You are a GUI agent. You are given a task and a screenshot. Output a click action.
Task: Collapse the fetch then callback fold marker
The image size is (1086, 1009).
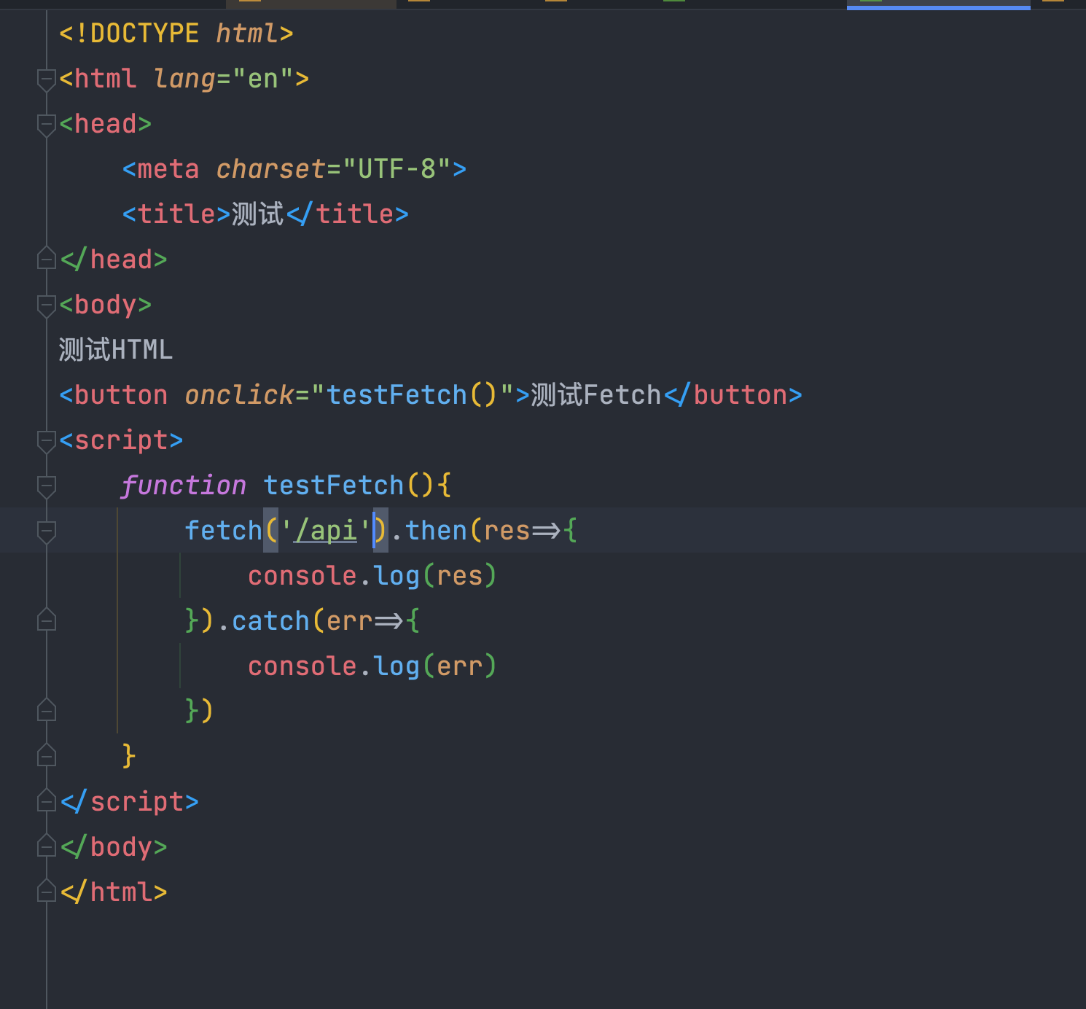[47, 531]
